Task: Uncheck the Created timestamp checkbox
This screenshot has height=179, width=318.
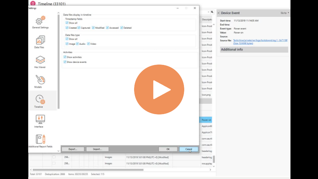Action: tap(67, 28)
